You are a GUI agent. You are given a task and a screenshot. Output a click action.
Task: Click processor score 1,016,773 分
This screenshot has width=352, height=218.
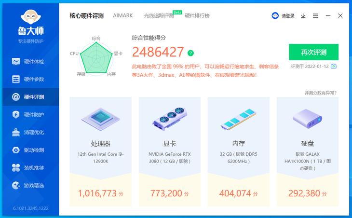pos(101,193)
